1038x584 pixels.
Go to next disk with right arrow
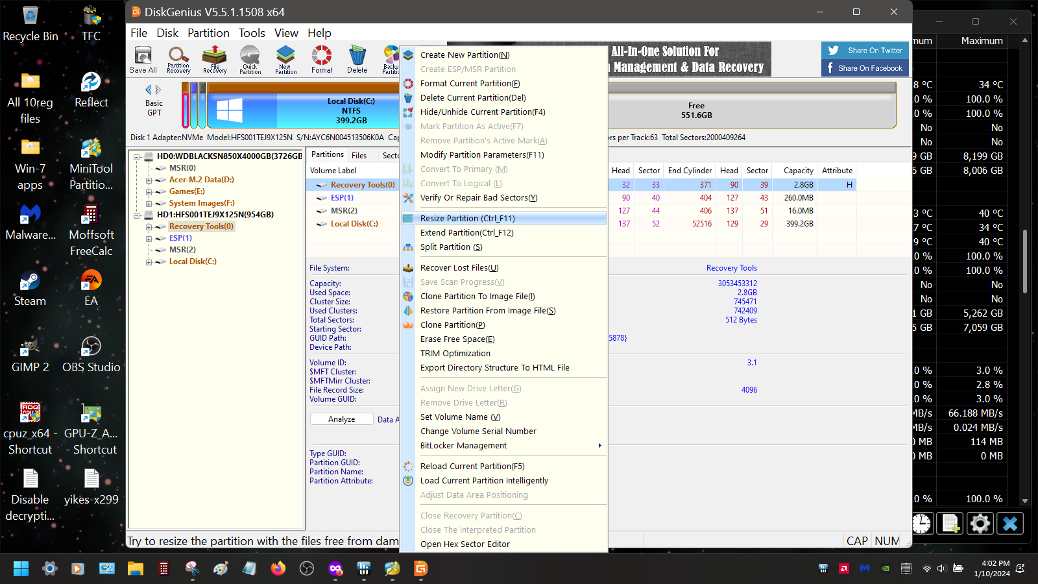click(158, 90)
